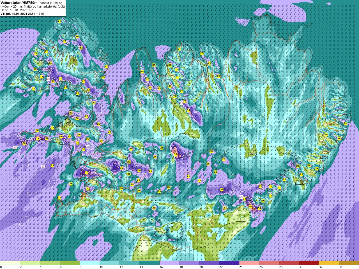
Task: Pick the dark indigo 22–24 legend swatch
Action: point(229,263)
